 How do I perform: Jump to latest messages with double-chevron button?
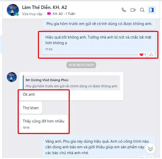point(150,149)
